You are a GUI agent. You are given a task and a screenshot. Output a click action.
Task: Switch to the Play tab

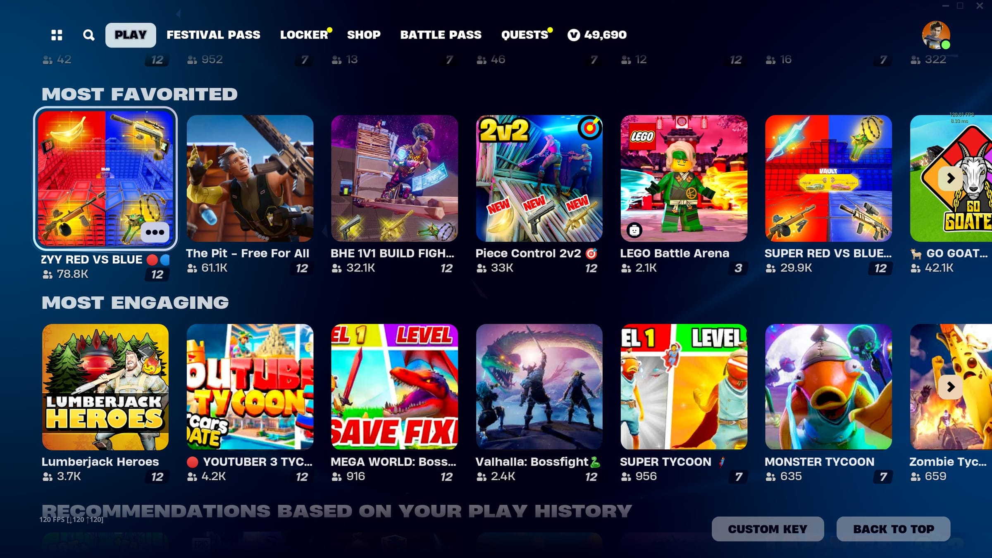[131, 35]
